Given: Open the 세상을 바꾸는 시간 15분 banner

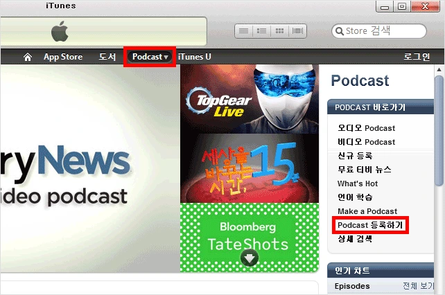Looking at the screenshot, I should click(250, 168).
